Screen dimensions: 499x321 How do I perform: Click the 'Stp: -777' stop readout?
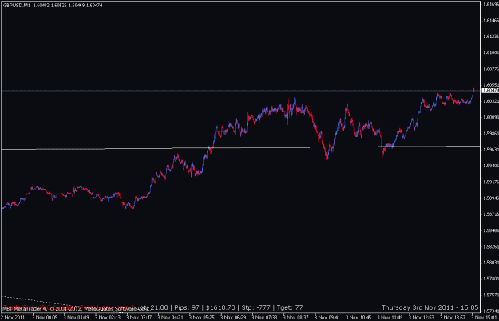(x=255, y=307)
